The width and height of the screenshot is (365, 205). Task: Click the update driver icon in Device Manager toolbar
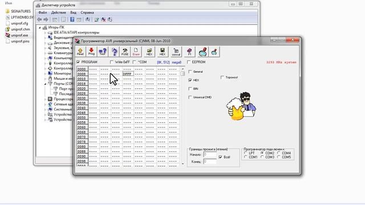(96, 19)
